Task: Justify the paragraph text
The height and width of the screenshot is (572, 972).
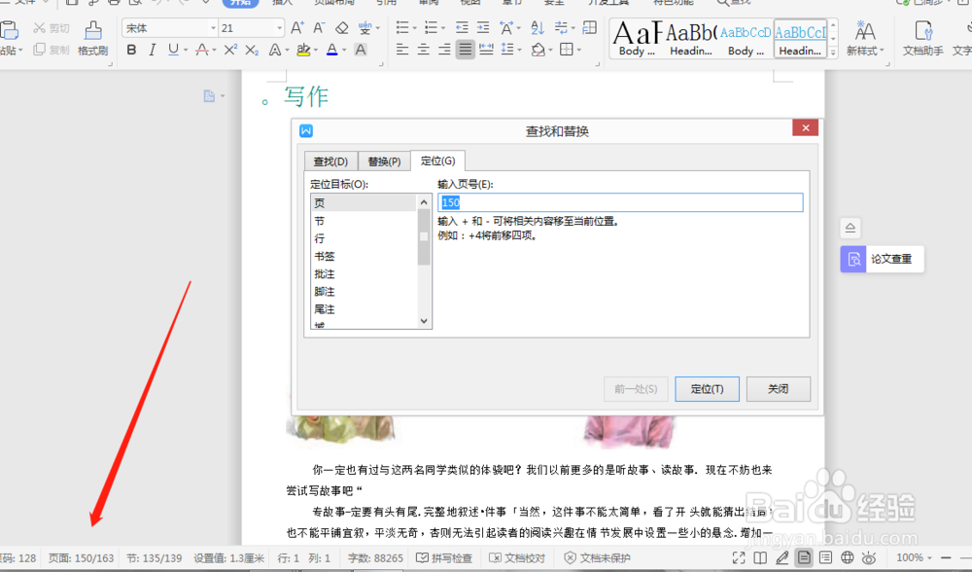Action: point(465,50)
